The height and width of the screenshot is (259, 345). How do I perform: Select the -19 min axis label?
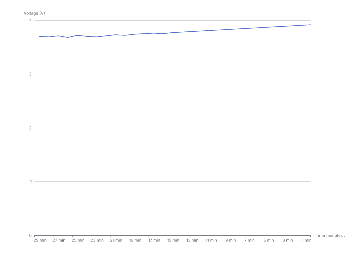[134, 240]
